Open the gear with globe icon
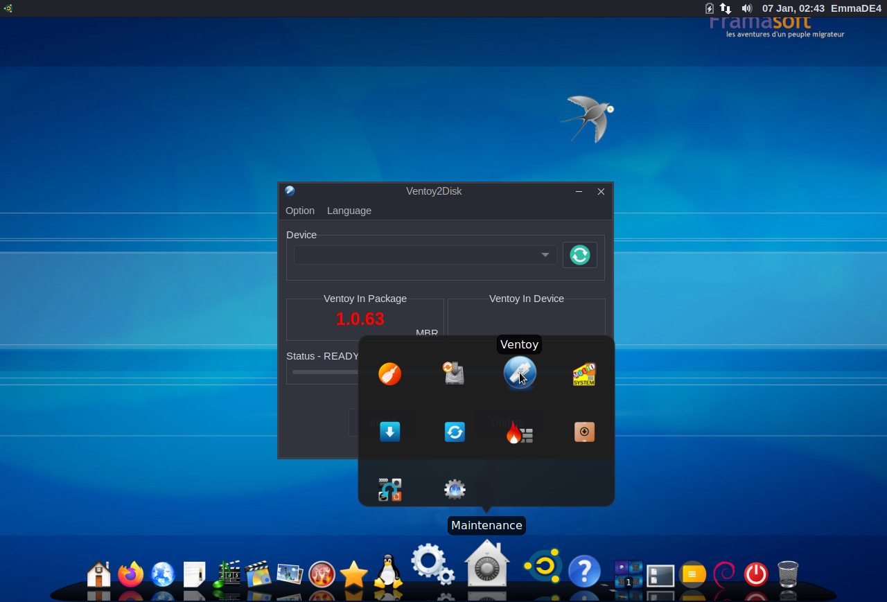 (x=455, y=490)
